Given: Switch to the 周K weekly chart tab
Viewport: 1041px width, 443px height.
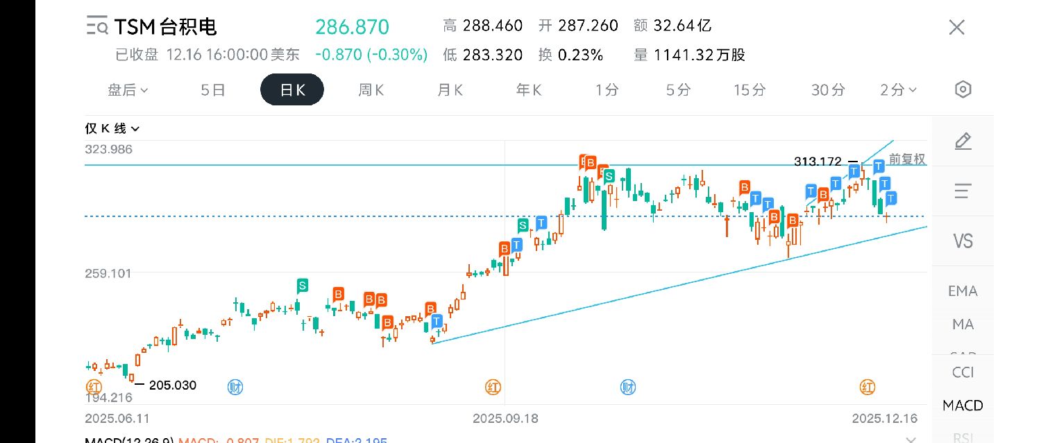Looking at the screenshot, I should click(x=371, y=89).
